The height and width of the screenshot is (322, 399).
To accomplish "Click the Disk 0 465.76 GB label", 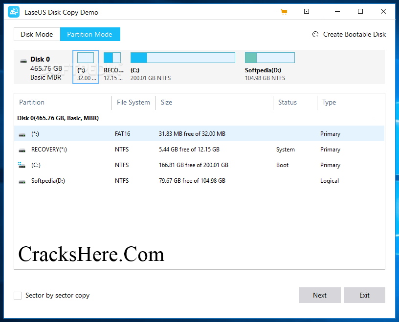I will [46, 68].
